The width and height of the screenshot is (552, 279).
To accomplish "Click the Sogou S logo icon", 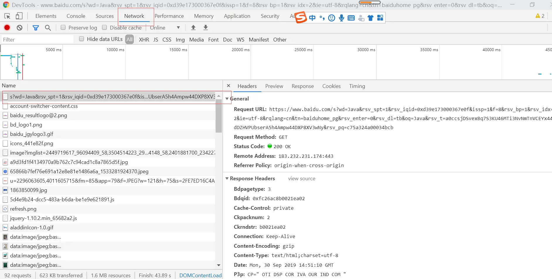I will coord(301,18).
